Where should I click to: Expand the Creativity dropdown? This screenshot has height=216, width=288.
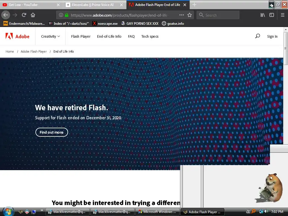(x=50, y=36)
